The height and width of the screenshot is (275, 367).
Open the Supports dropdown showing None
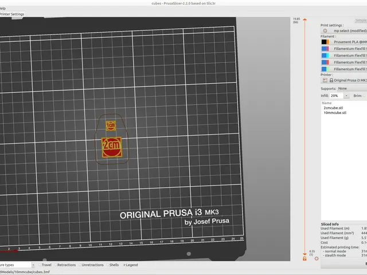(352, 88)
